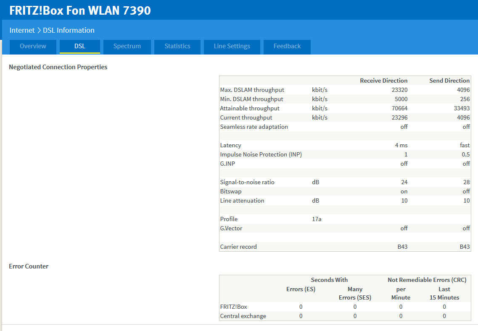Switch to the Overview tab

(x=33, y=46)
